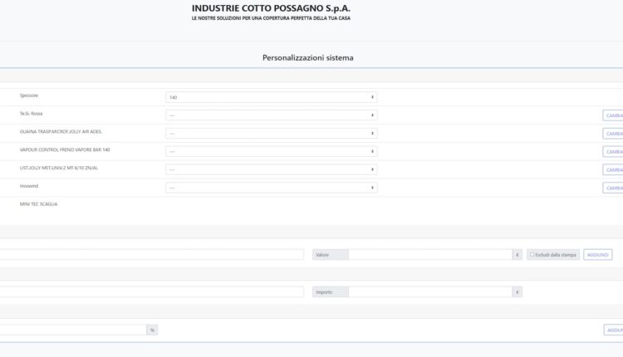623x357 pixels.
Task: Click CAMBIA button in Te.Si. Rossa row
Action: (613, 115)
